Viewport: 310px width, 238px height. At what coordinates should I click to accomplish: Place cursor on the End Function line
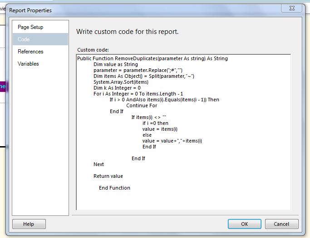[x=114, y=188]
